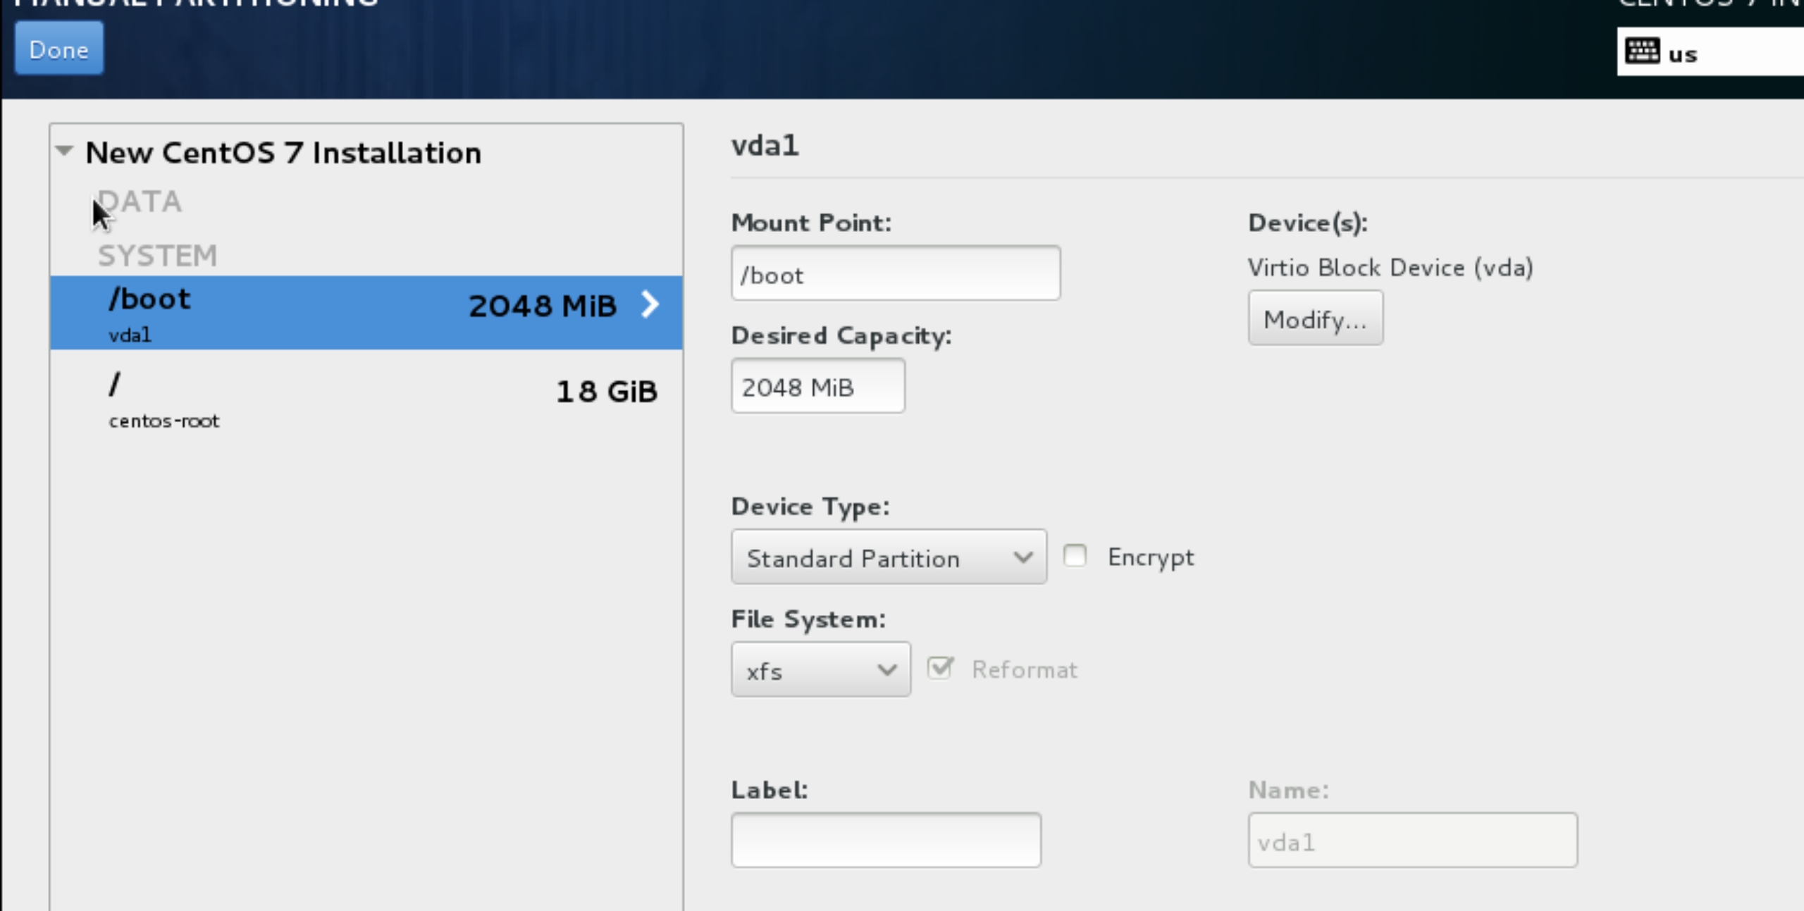The height and width of the screenshot is (911, 1804).
Task: Open the Device Type dropdown
Action: coord(889,557)
